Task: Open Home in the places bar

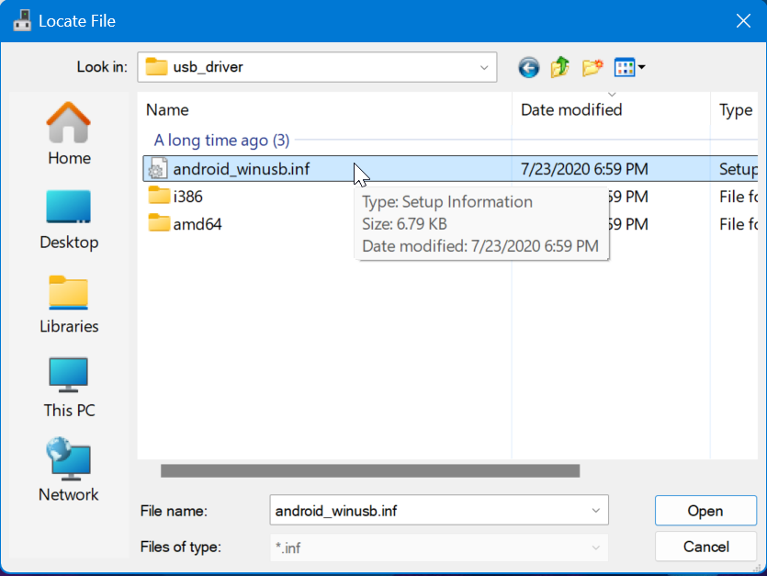Action: [69, 134]
